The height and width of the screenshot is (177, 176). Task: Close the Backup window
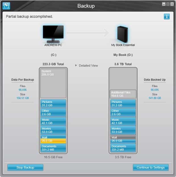pyautogui.click(x=172, y=4)
